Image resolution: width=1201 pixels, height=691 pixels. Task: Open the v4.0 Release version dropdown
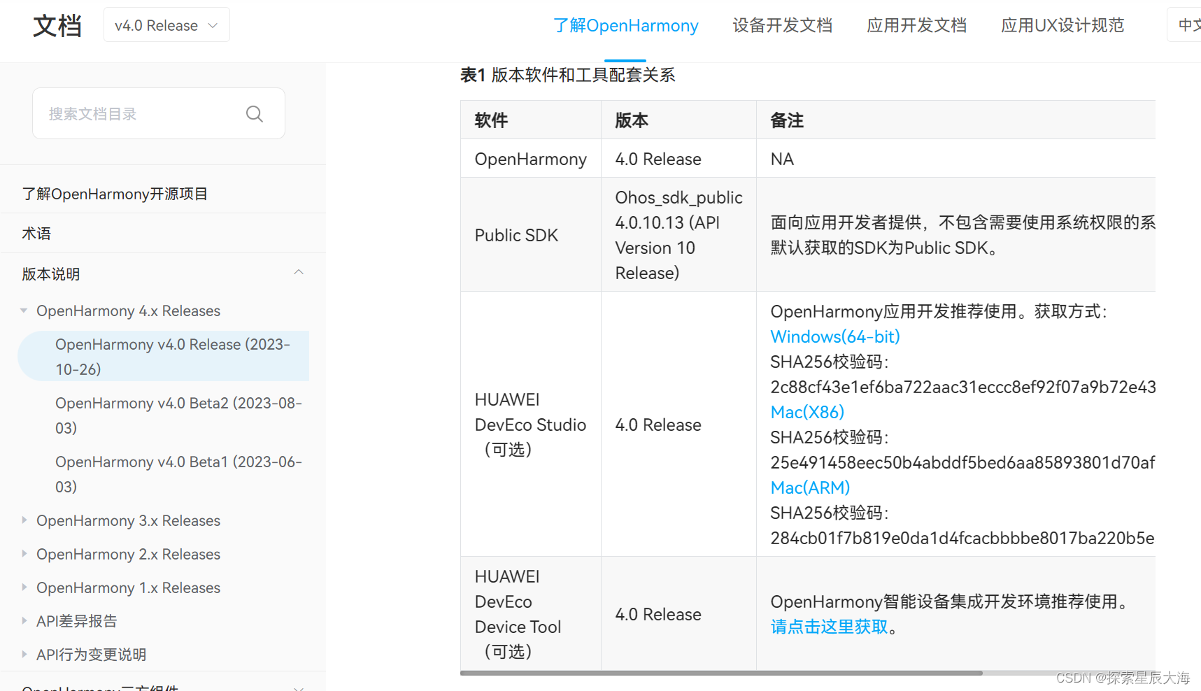[166, 25]
